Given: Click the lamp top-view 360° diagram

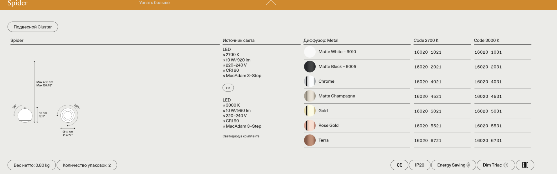Looking at the screenshot, I should click(68, 115).
